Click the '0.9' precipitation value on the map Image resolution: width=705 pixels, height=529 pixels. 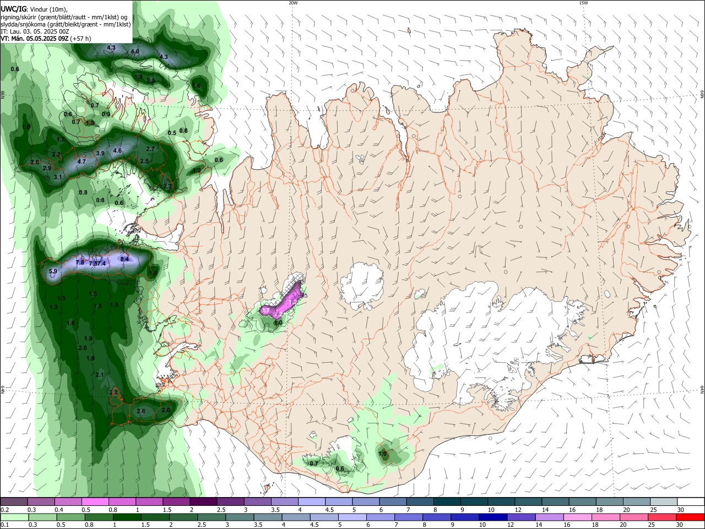pyautogui.click(x=106, y=114)
